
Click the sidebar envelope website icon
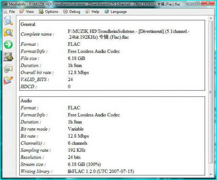8,68
